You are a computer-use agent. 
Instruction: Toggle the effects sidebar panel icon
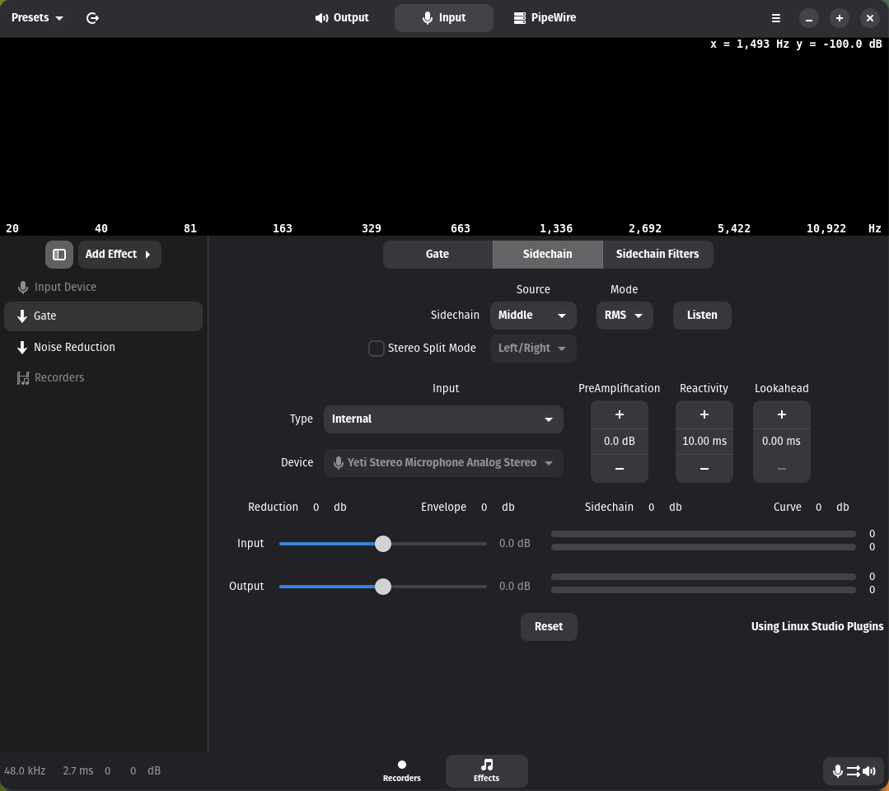coord(59,255)
